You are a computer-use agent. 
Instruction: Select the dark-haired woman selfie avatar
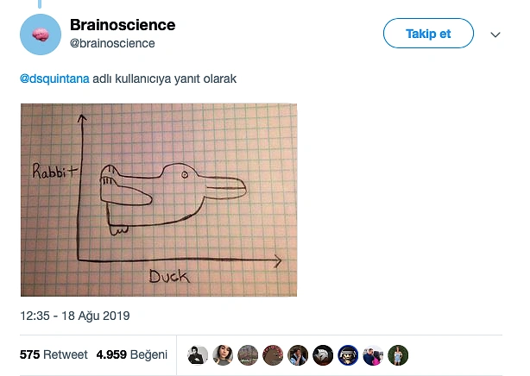223,355
